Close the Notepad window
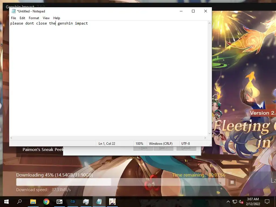 tap(205, 11)
